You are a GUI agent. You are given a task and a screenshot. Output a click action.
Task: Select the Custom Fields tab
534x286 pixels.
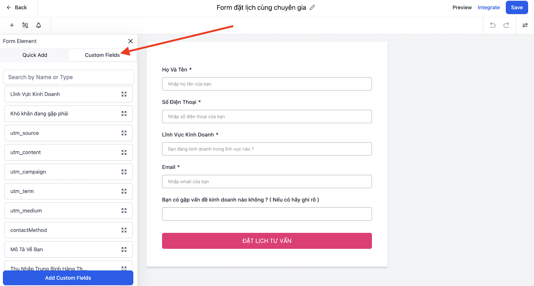pos(102,55)
